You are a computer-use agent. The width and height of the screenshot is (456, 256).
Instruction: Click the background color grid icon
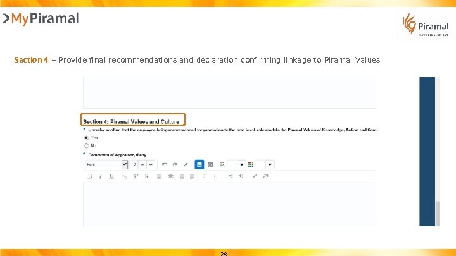(x=251, y=164)
